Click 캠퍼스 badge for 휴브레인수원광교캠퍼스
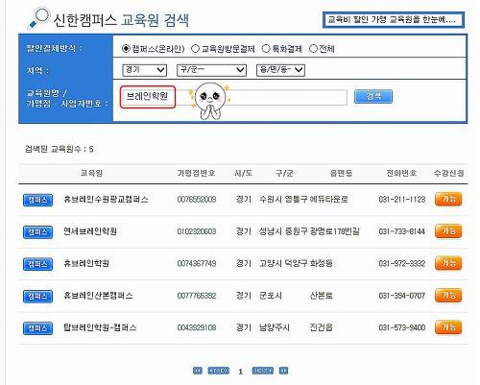The width and height of the screenshot is (480, 385). (37, 200)
